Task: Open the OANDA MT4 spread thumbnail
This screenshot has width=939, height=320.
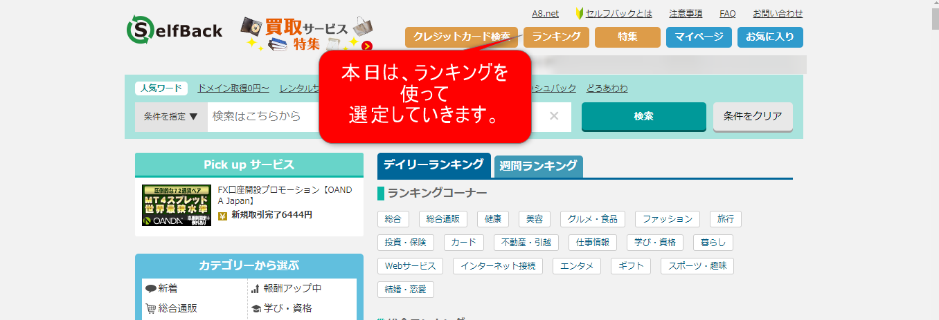Action: click(x=176, y=205)
